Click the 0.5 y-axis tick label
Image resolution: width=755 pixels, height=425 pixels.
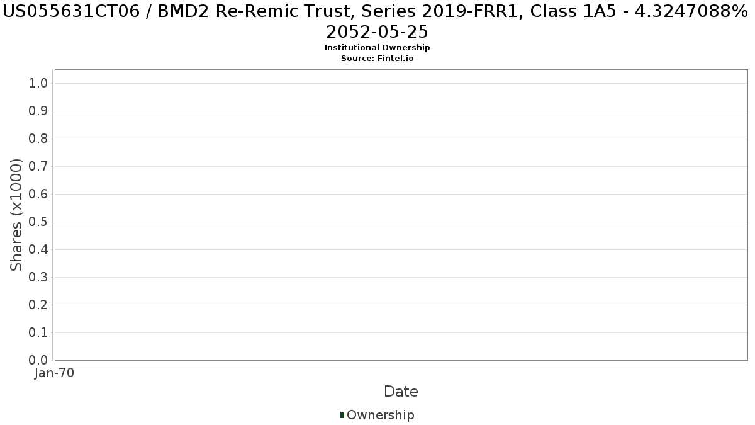click(38, 222)
